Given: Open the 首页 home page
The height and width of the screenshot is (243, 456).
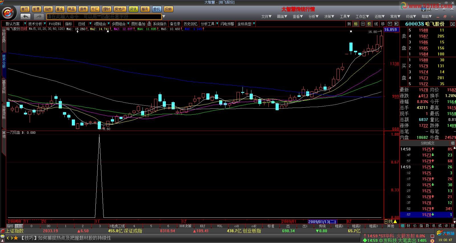Looking at the screenshot, I should (25, 9).
